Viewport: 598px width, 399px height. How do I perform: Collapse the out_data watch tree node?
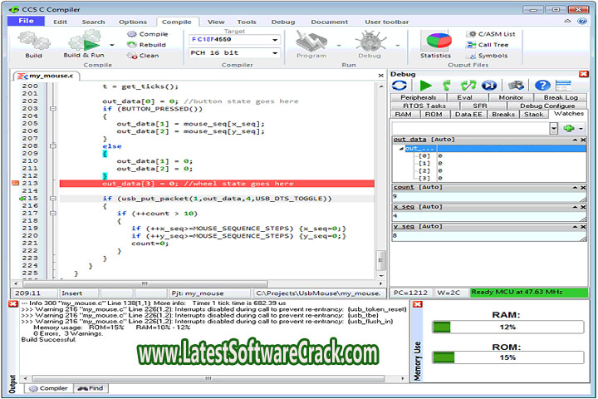400,149
